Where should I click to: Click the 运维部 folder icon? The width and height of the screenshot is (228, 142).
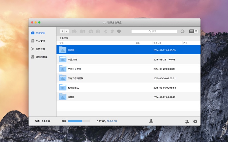(63, 97)
